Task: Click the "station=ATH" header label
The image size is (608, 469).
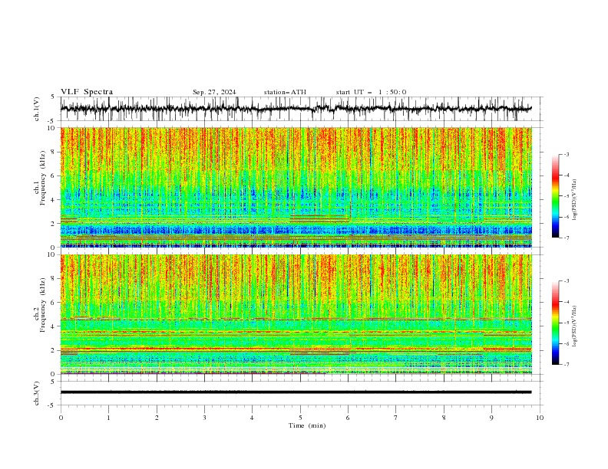Action: click(x=285, y=92)
